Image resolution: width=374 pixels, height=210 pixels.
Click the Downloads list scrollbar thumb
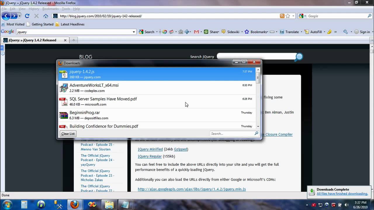coord(258,78)
